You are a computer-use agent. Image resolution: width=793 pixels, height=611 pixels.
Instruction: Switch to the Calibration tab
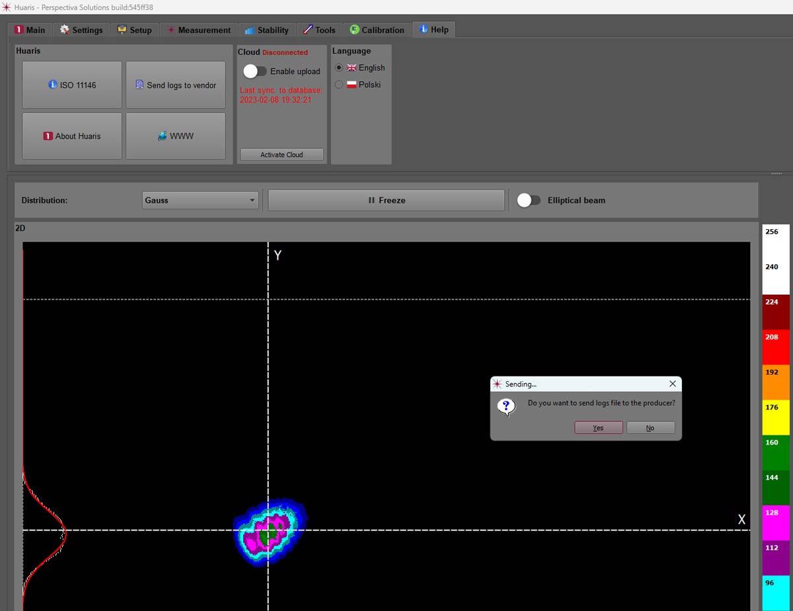[377, 30]
